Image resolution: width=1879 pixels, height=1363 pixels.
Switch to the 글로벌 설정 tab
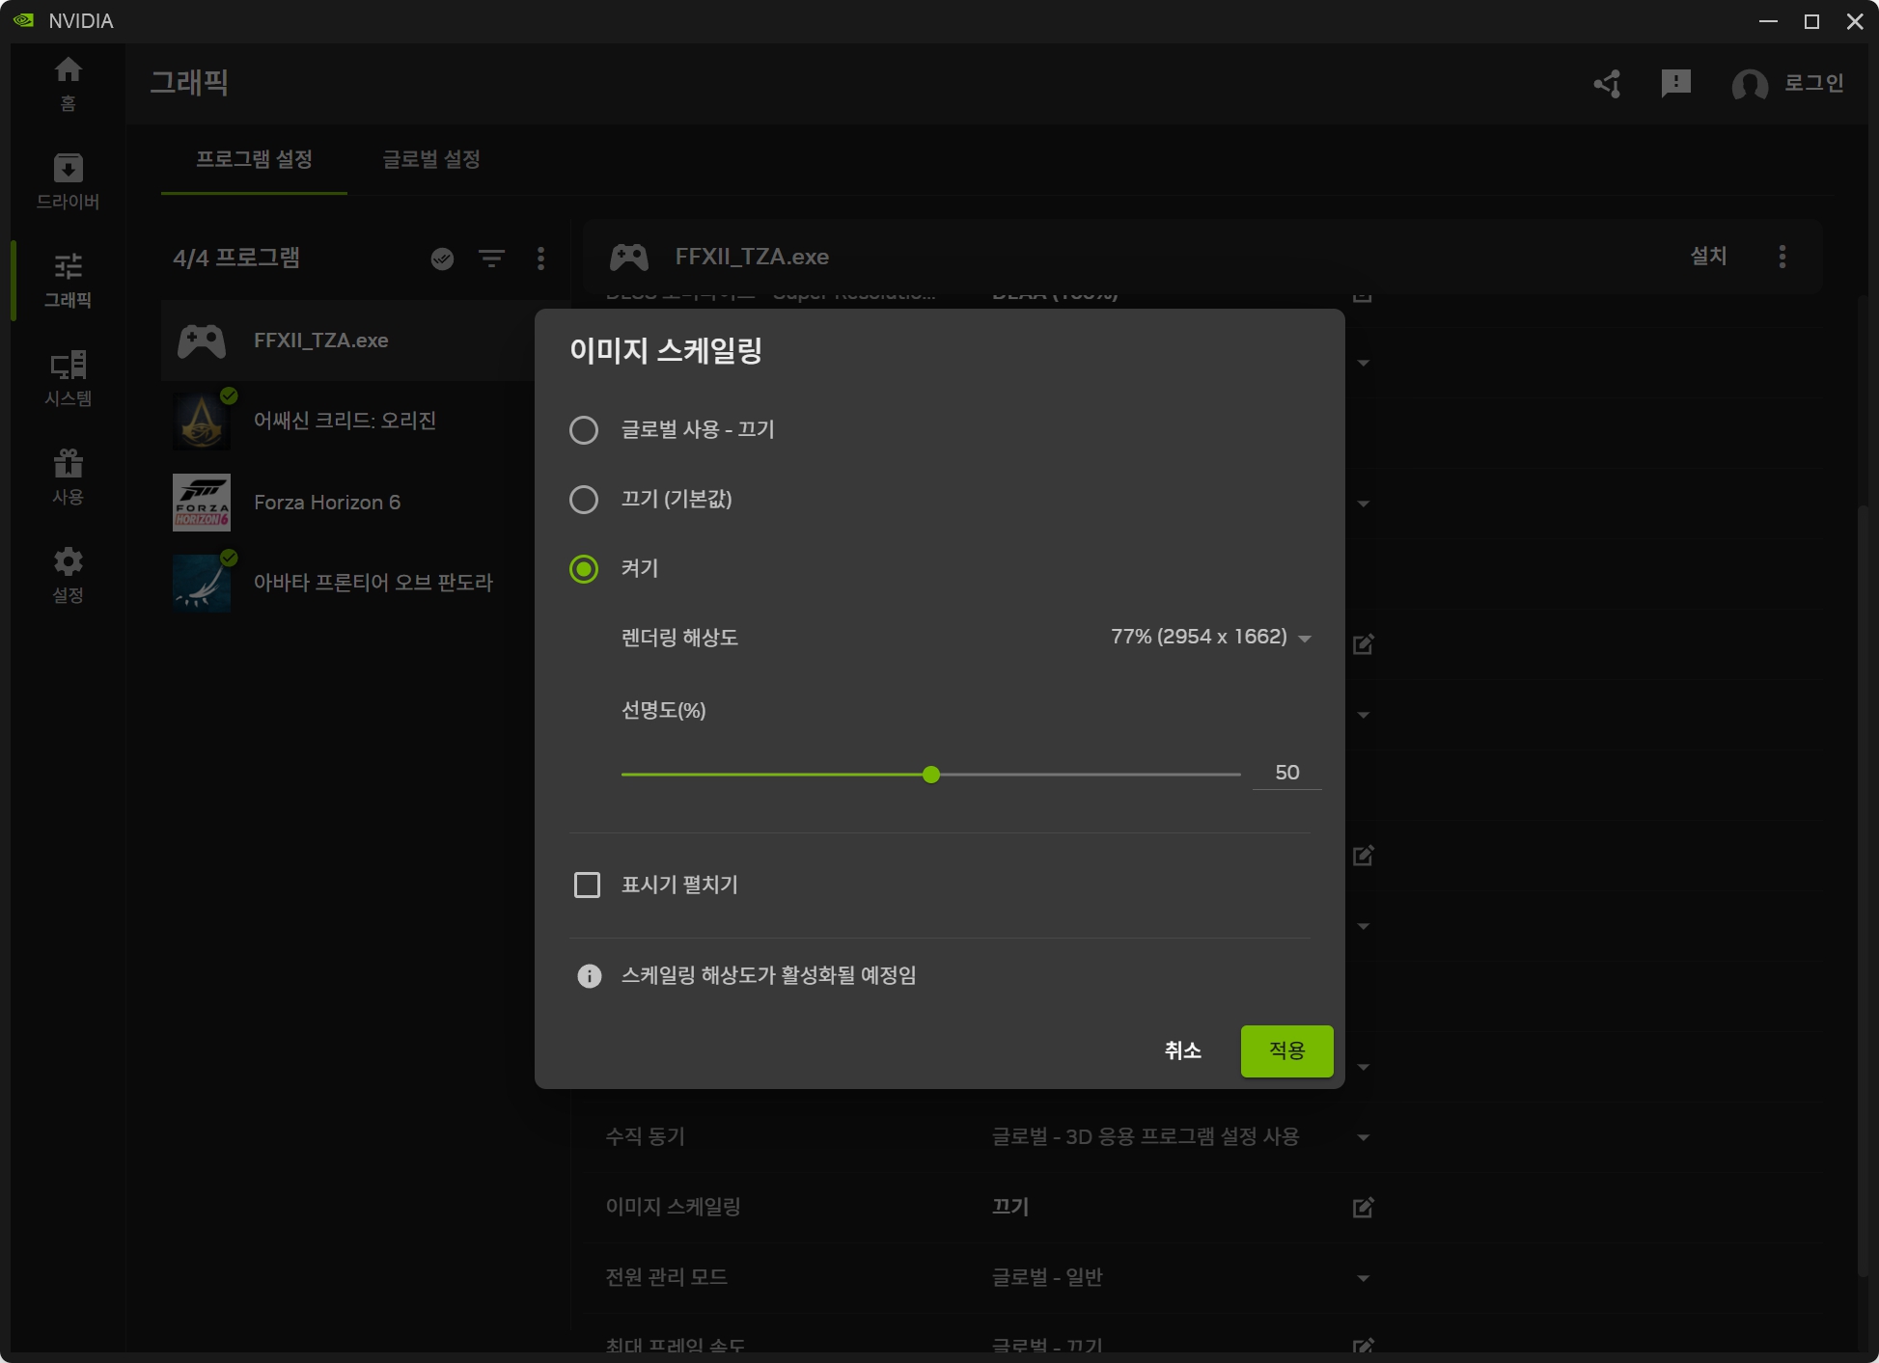click(x=431, y=159)
